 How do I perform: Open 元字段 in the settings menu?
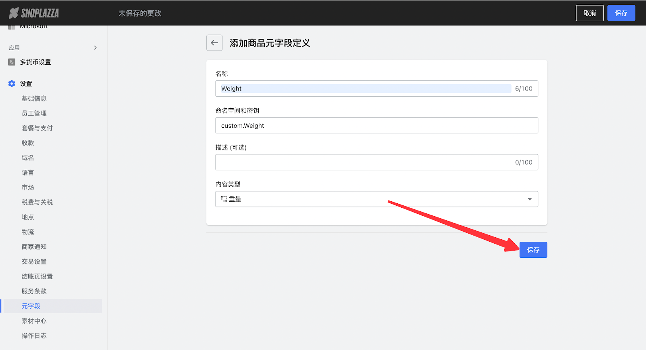coord(31,306)
